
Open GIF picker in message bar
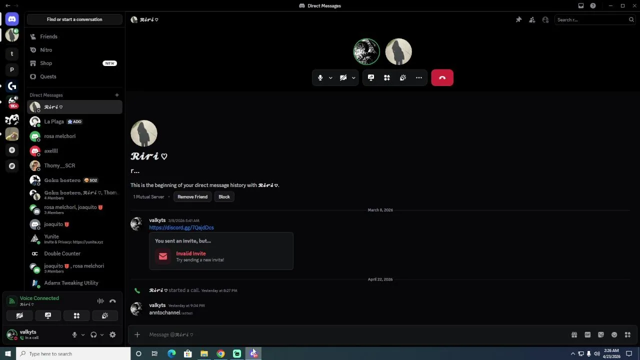pos(587,334)
